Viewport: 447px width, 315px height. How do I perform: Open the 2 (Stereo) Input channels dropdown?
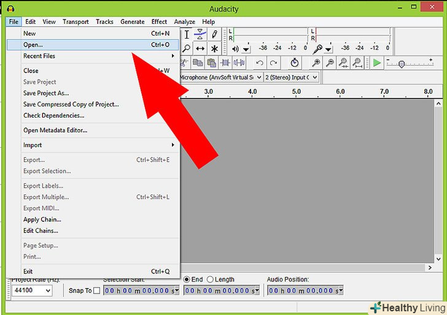click(x=291, y=77)
